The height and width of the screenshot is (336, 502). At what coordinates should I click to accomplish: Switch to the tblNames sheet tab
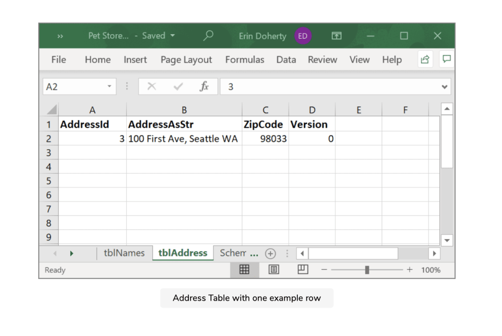coord(124,253)
